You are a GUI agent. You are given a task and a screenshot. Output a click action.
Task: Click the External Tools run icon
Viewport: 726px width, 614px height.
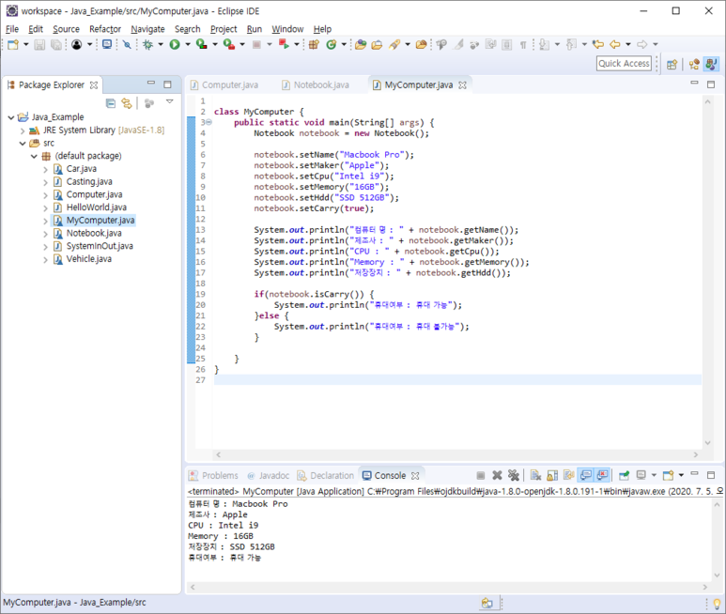click(229, 44)
